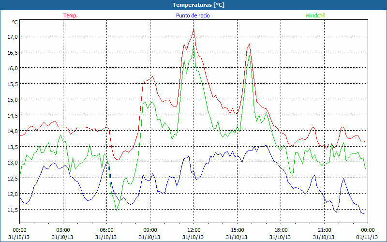Click the 16,5 y-axis value label
The height and width of the screenshot is (242, 387).
(12, 52)
